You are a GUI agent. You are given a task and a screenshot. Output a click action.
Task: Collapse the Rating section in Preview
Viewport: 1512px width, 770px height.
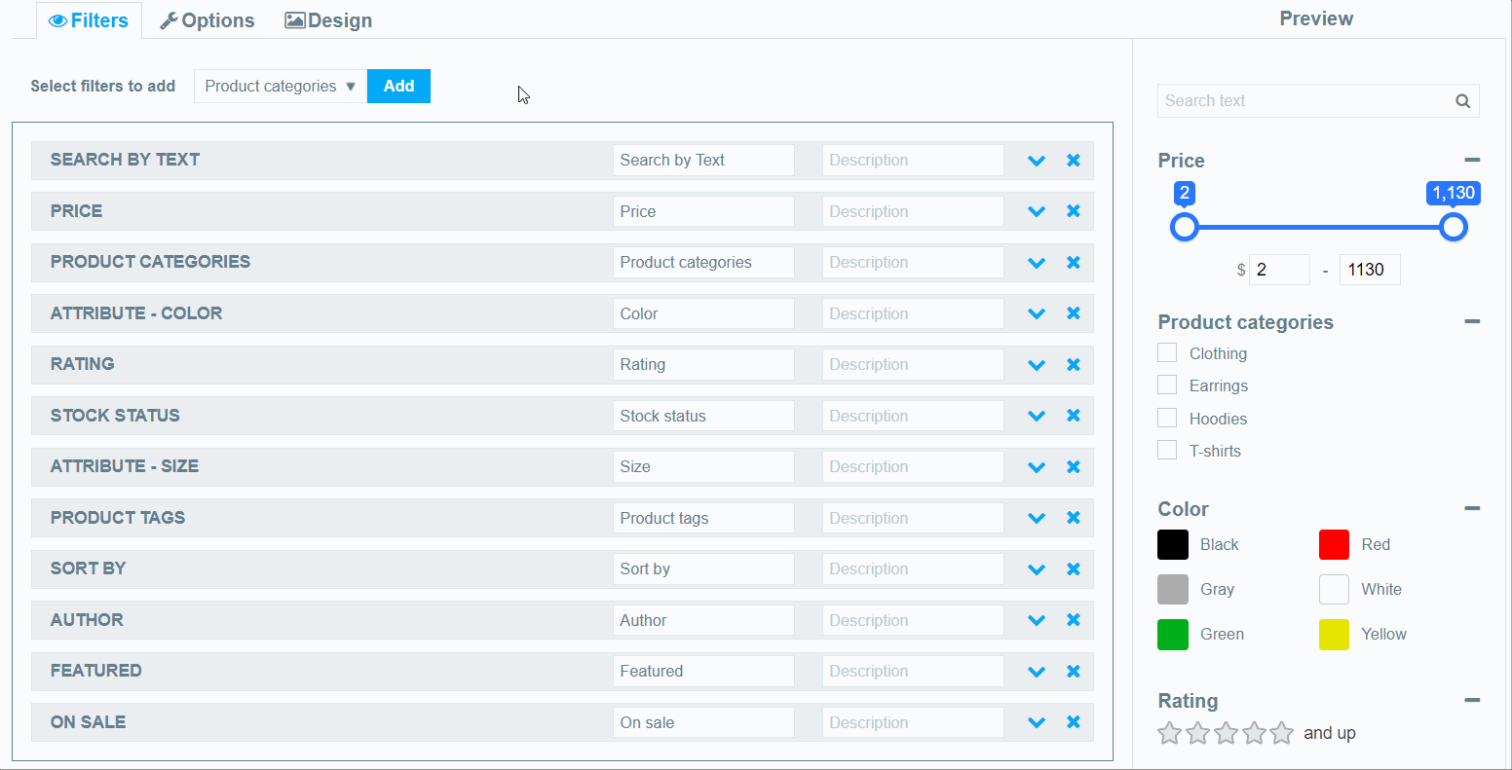coord(1472,701)
